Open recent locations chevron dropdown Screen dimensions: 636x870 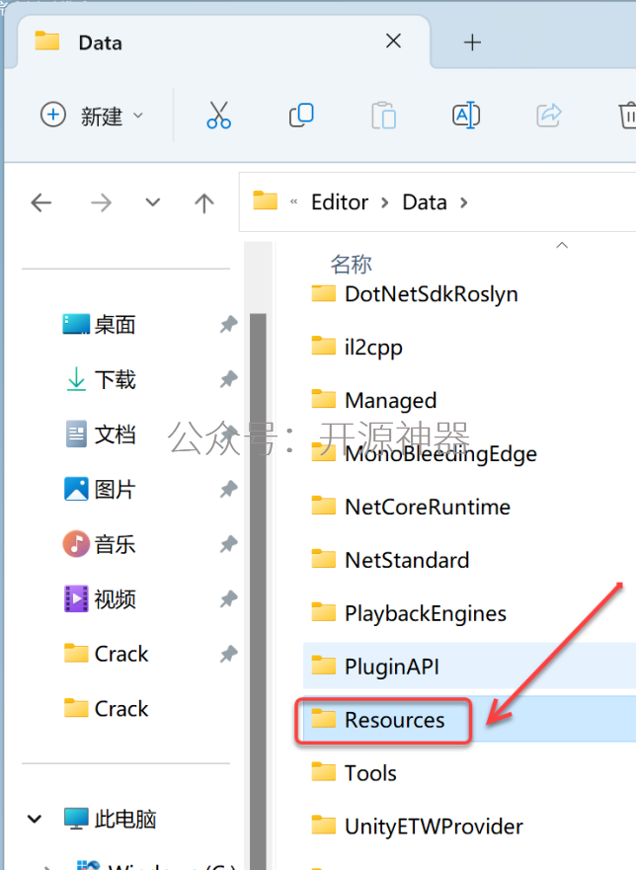click(x=153, y=203)
